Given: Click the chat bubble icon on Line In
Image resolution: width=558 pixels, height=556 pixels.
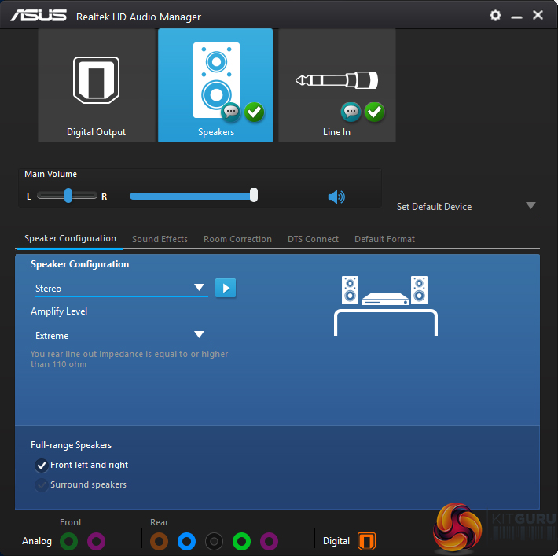Looking at the screenshot, I should 351,112.
